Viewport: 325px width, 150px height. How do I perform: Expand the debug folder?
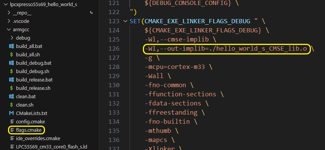coord(12,38)
